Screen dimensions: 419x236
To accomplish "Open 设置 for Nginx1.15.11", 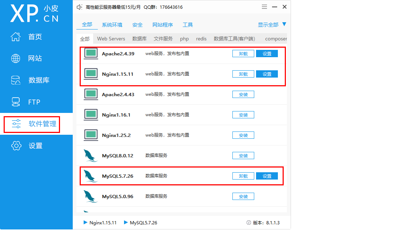I will point(267,74).
